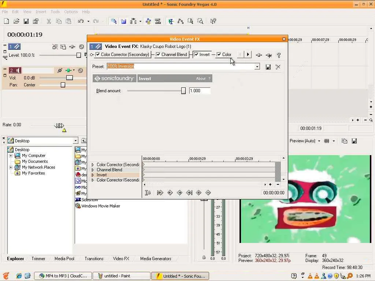Open the Preview (Auto) quality dropdown
Viewport: 375px width, 281px height.
pos(319,141)
